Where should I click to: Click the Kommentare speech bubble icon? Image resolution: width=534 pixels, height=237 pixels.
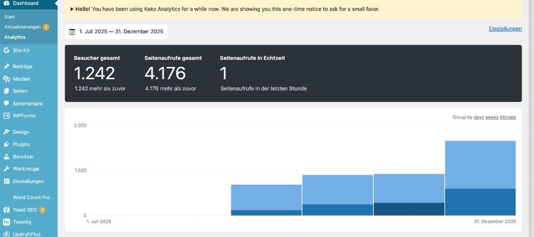coord(6,104)
